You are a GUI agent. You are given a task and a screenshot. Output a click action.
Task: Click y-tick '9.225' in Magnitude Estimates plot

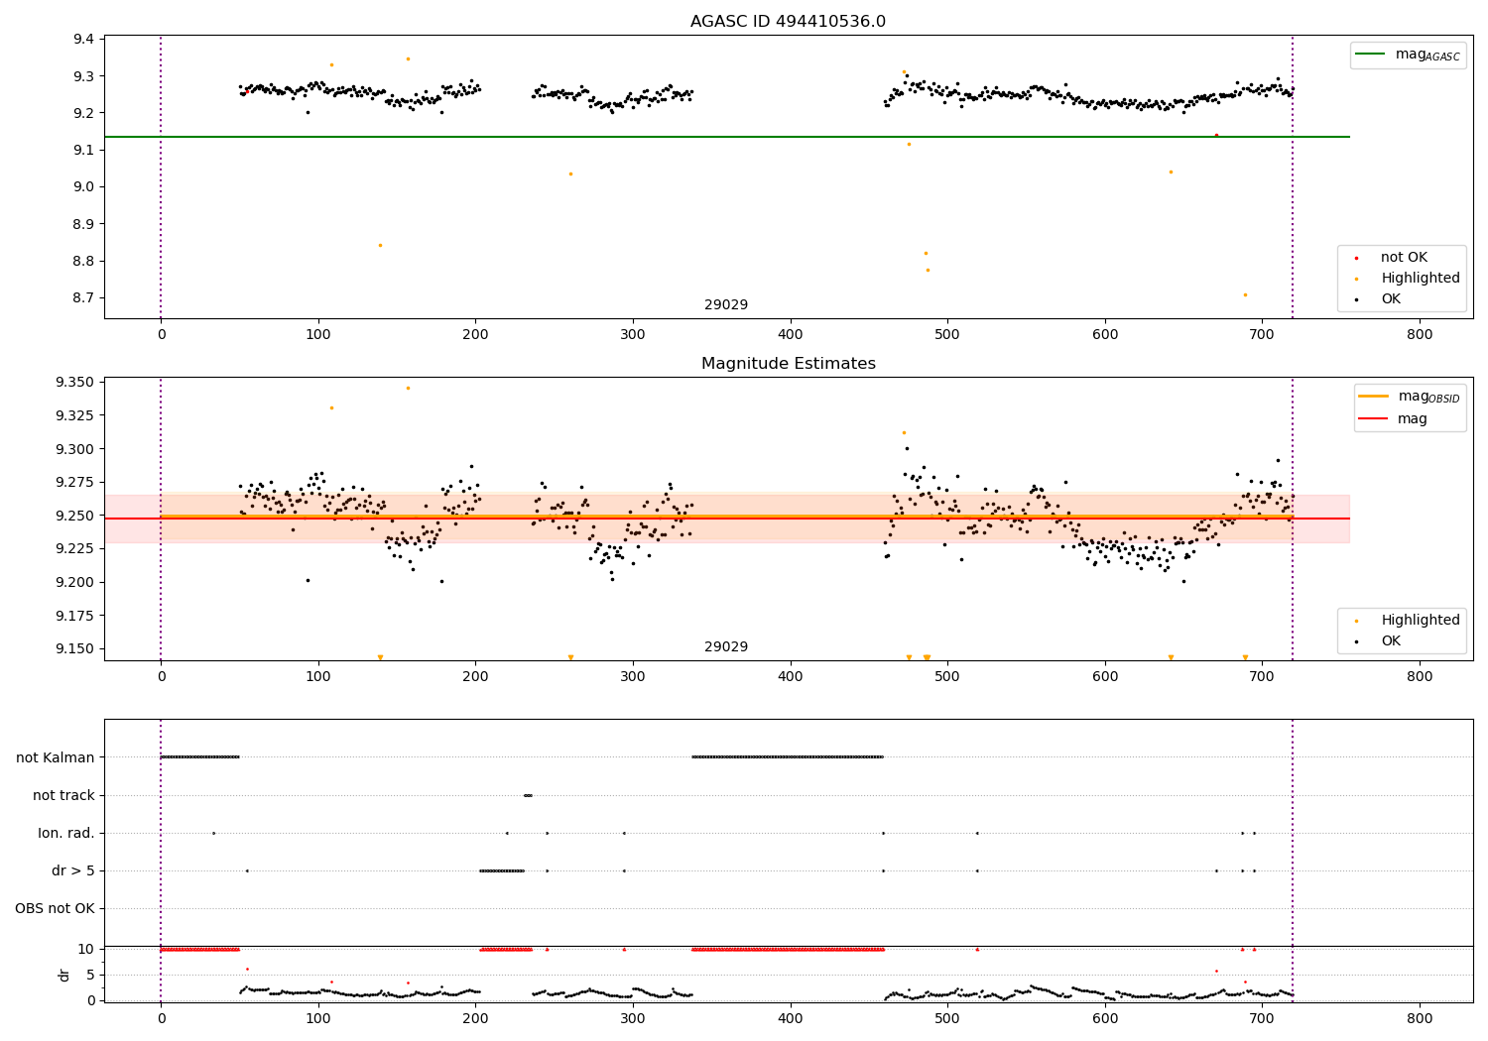point(74,549)
